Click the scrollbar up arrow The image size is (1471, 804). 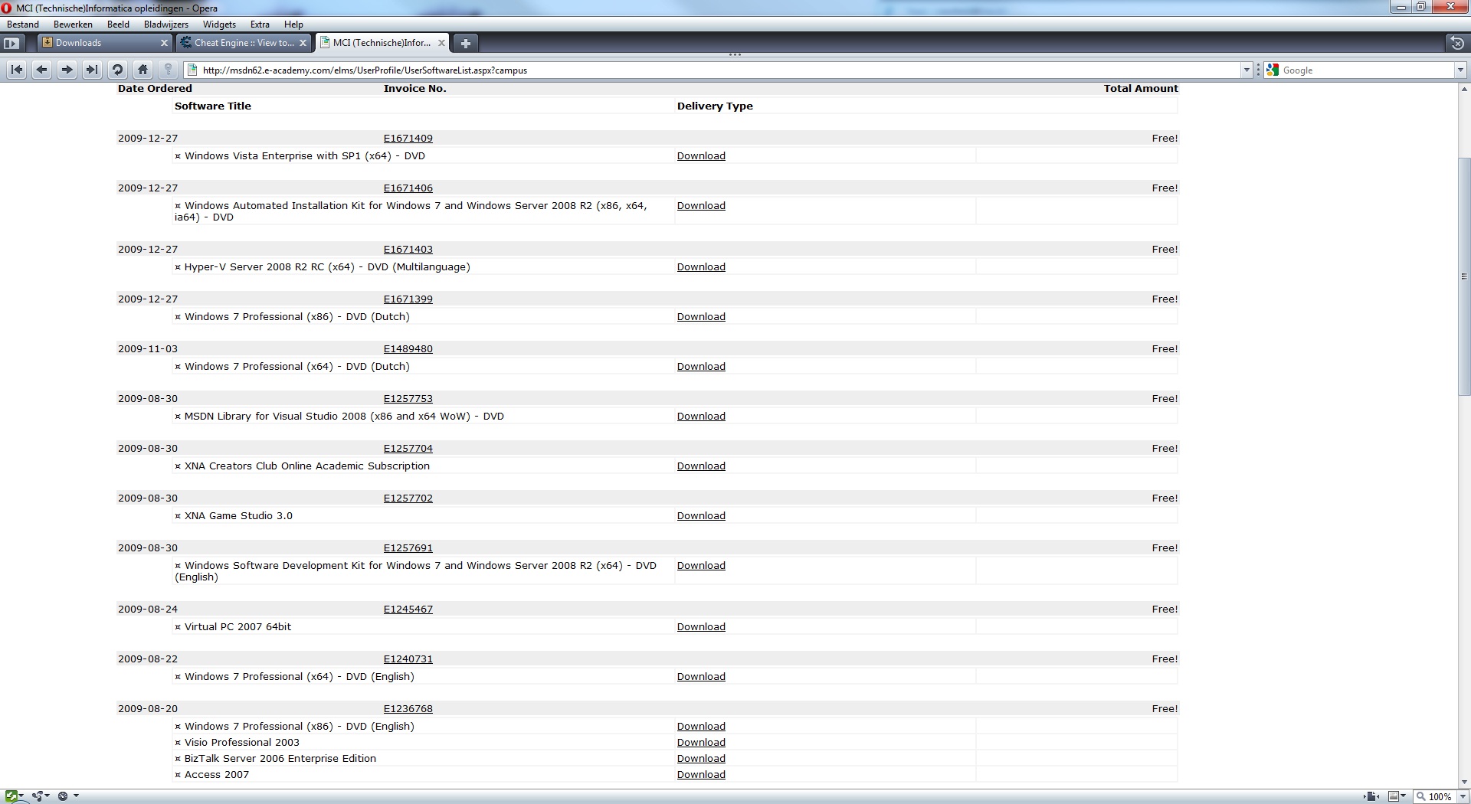click(x=1464, y=90)
